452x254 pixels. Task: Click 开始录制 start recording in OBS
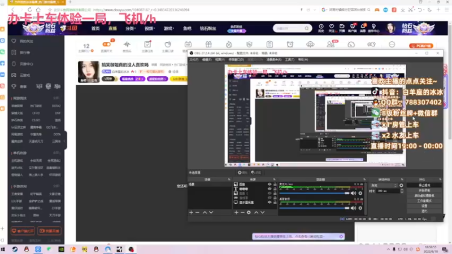point(424,190)
